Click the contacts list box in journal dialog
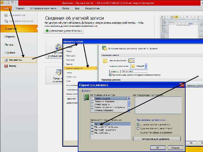 (158, 105)
